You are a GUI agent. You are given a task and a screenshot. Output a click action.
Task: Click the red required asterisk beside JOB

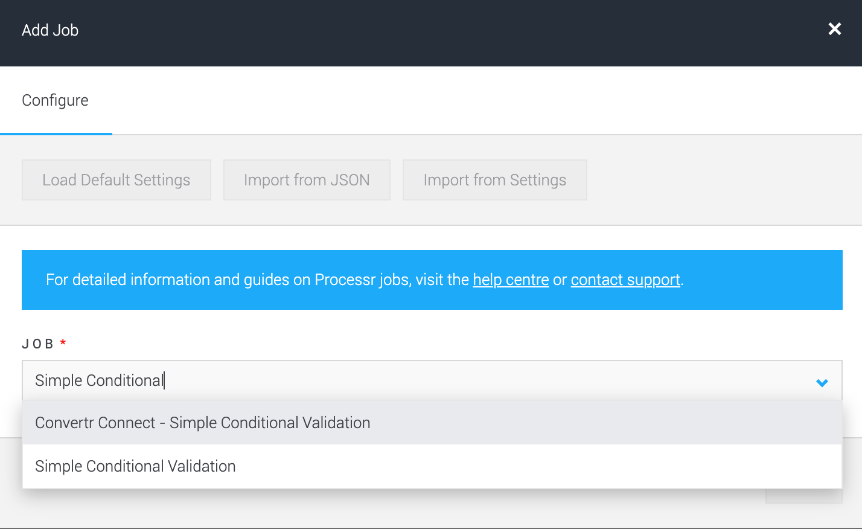pos(63,342)
